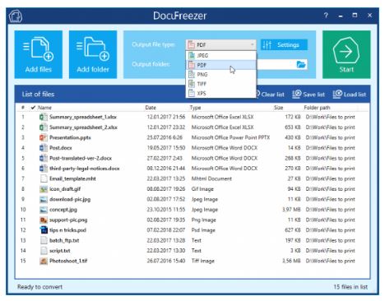
Task: Open help with the question mark icon
Action: pos(326,16)
